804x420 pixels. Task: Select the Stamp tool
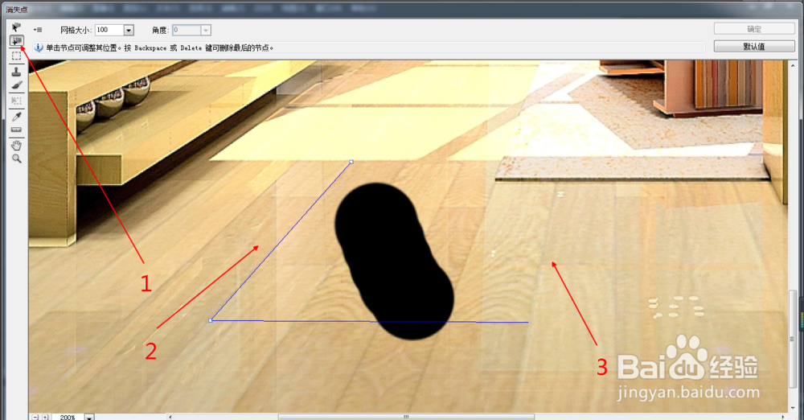[16, 72]
